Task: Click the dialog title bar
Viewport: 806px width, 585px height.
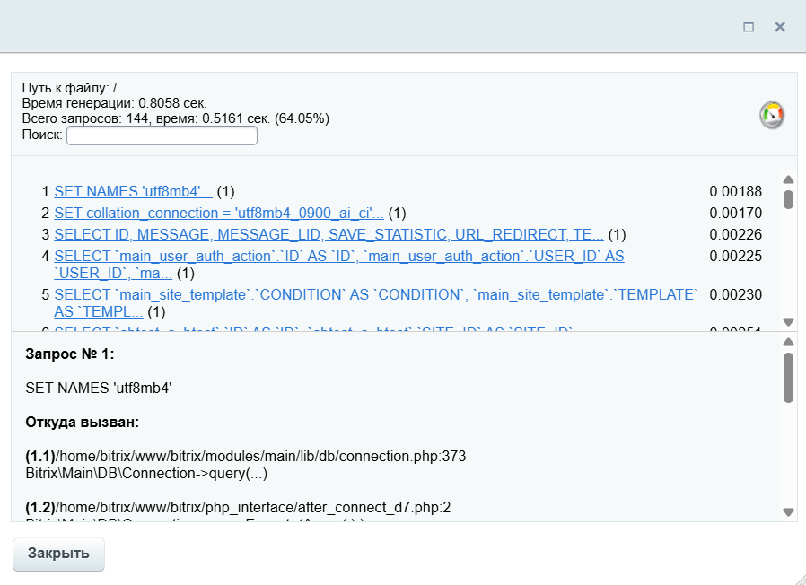Action: pos(359,27)
